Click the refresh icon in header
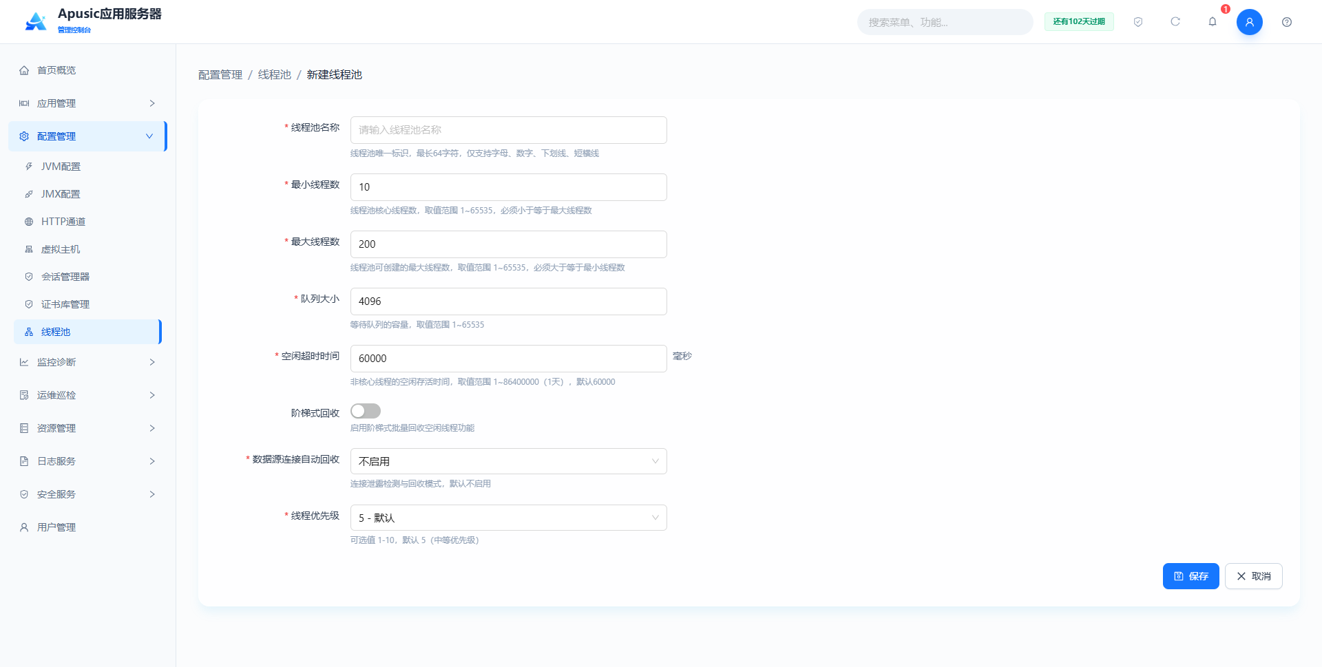 1175,22
